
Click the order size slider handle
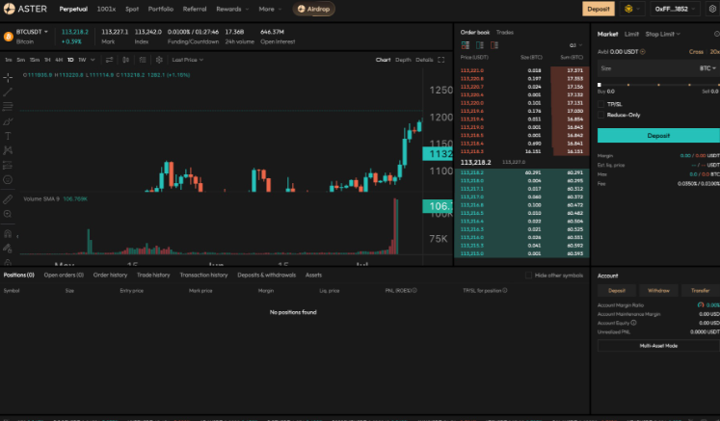coord(600,85)
